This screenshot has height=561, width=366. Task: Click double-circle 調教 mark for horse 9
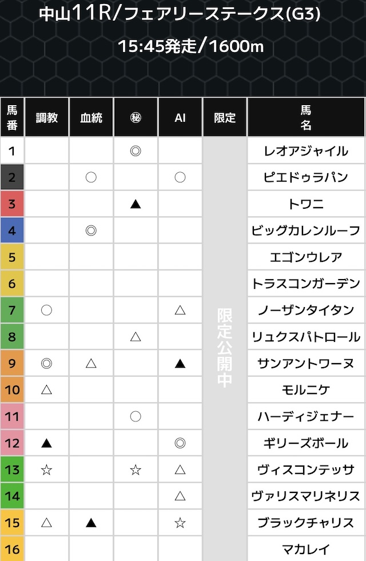coord(47,363)
